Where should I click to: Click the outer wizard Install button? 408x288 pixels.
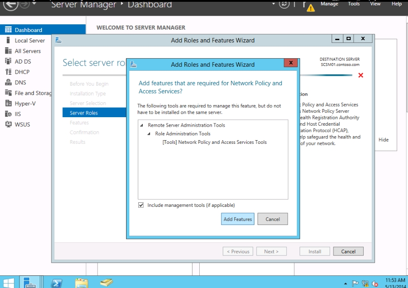click(x=314, y=251)
